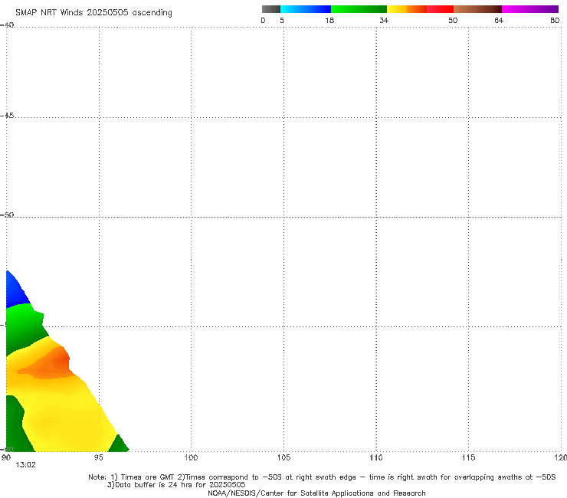Click the colorbar label '5'

click(x=282, y=20)
